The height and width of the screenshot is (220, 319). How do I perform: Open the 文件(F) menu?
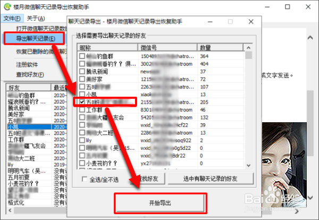pos(12,18)
